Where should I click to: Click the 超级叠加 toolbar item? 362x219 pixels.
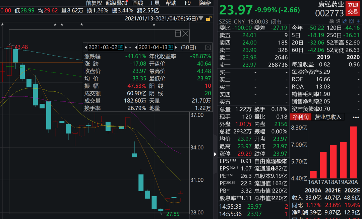point(116,3)
